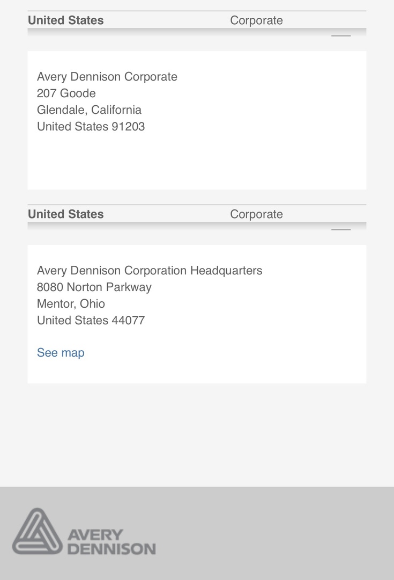Click the 8080 Norton Parkway line
The image size is (394, 580).
pyautogui.click(x=94, y=287)
